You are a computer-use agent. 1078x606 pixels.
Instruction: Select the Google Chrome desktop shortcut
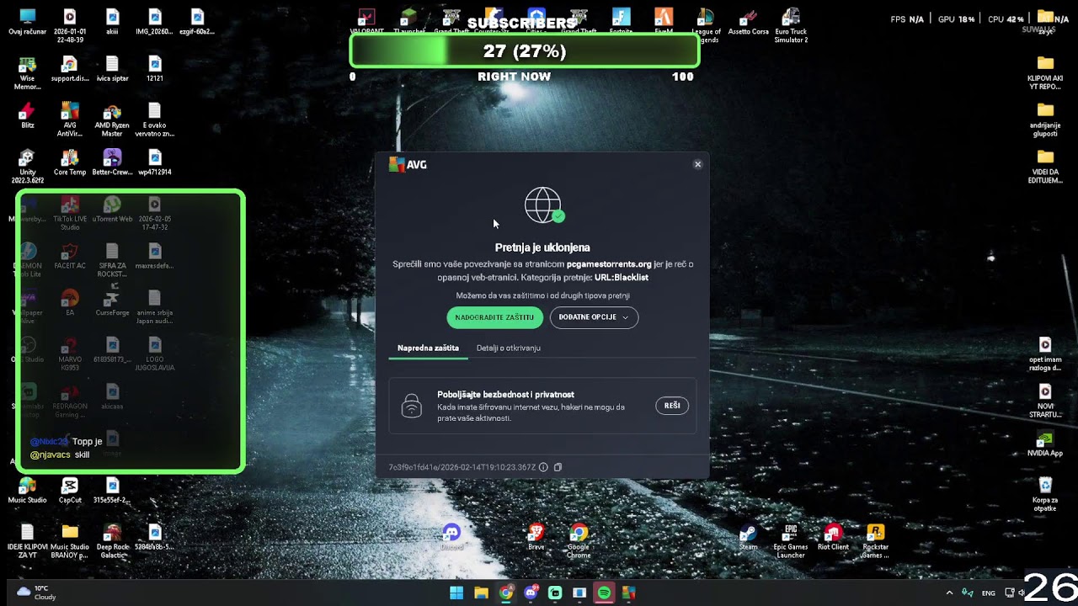click(579, 540)
